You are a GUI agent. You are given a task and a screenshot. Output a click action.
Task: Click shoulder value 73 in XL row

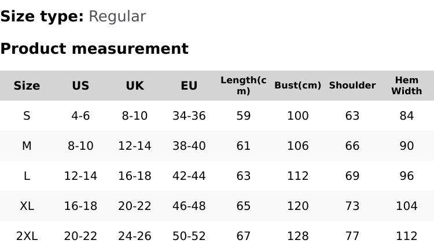[x=352, y=206]
